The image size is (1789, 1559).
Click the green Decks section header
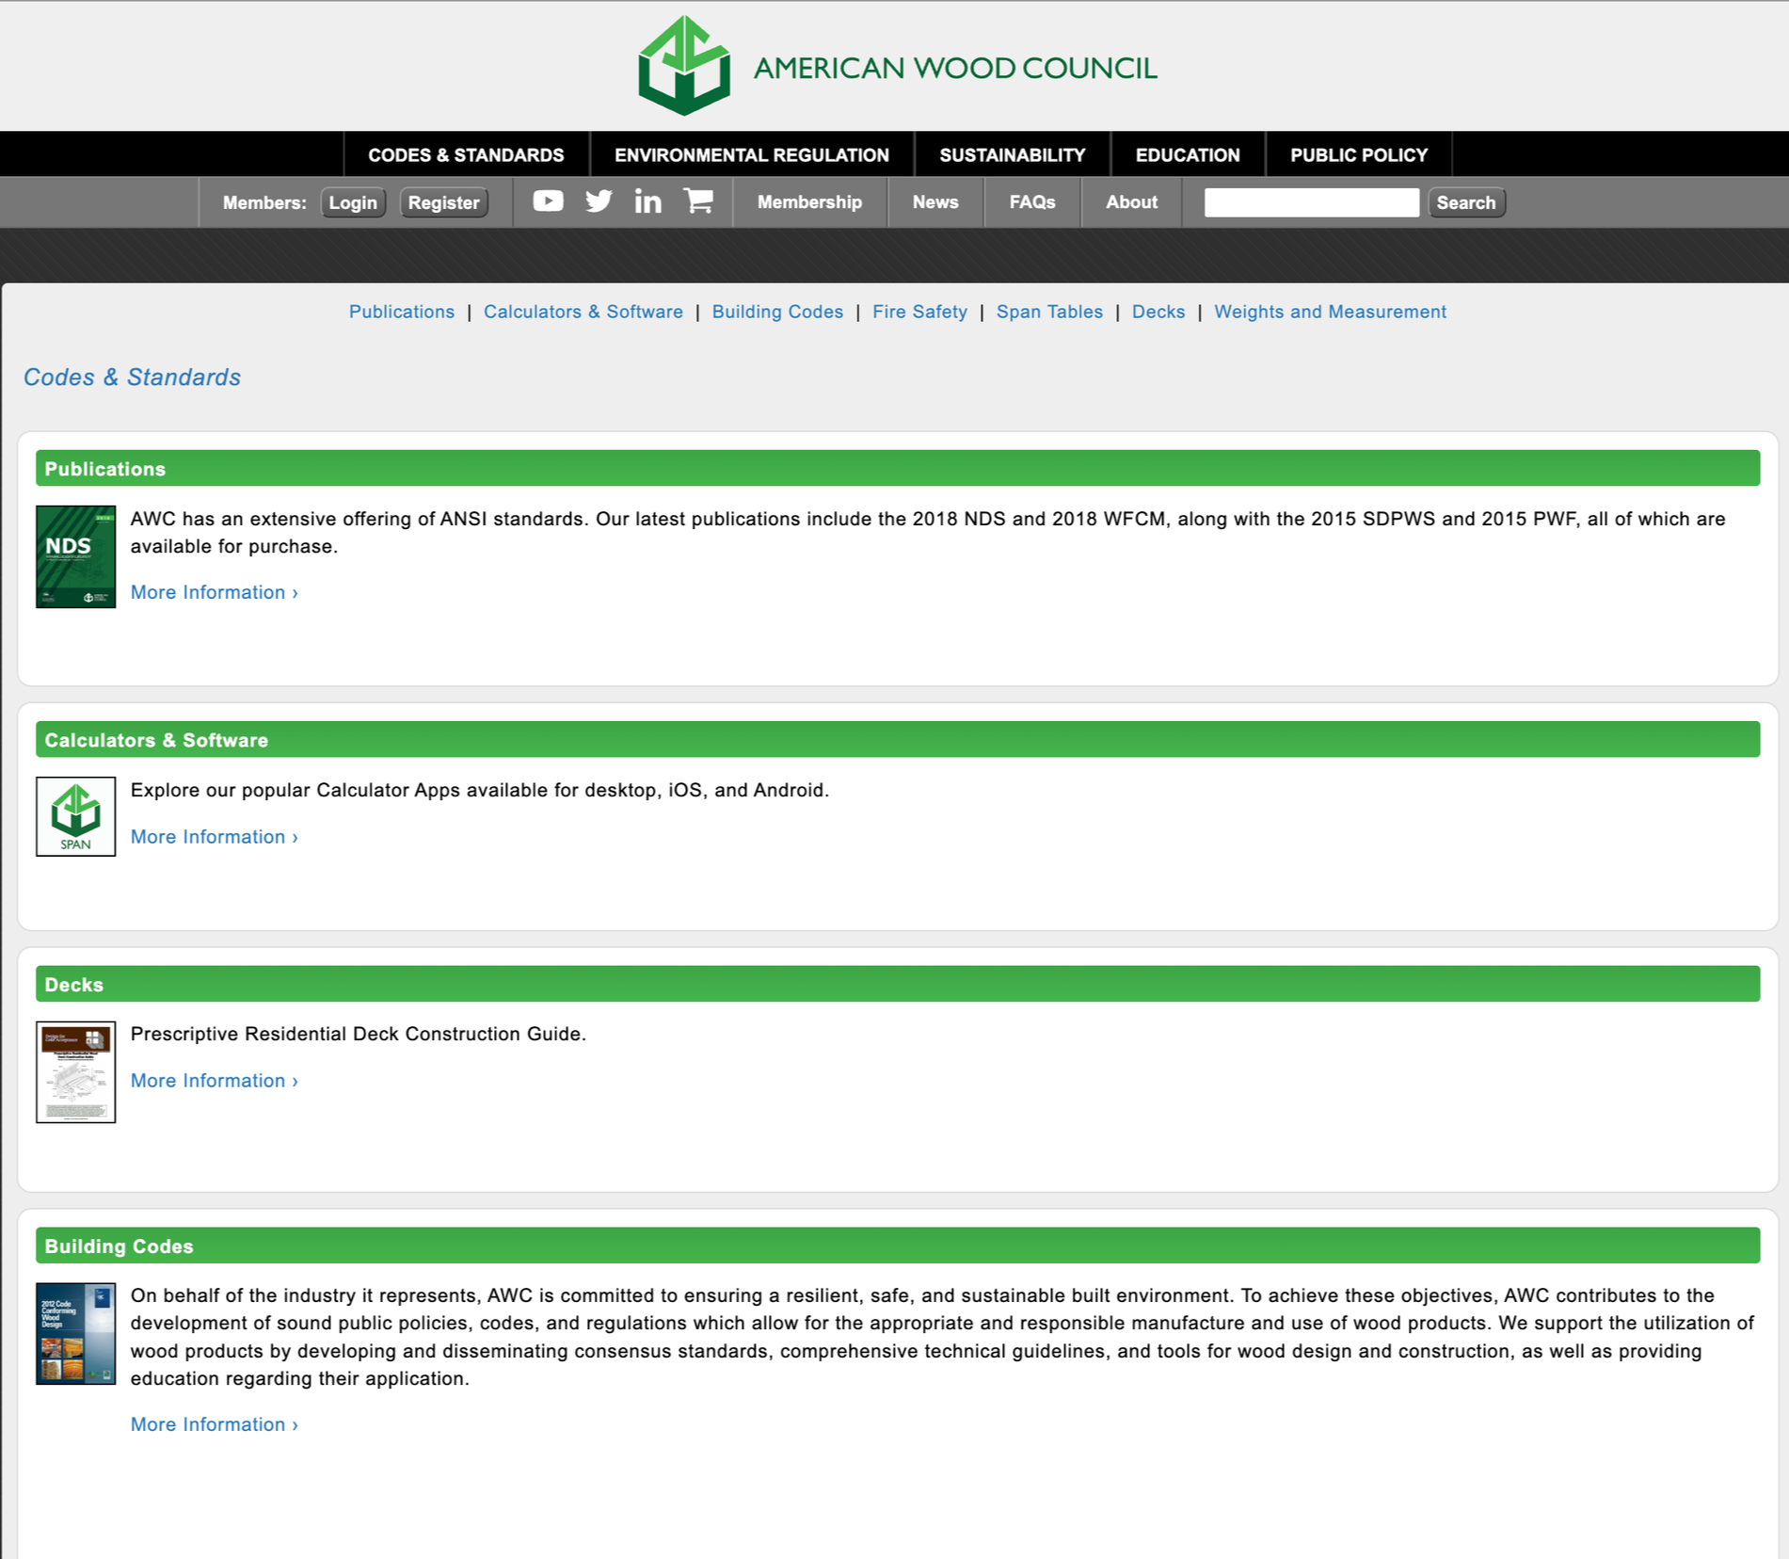(x=898, y=984)
